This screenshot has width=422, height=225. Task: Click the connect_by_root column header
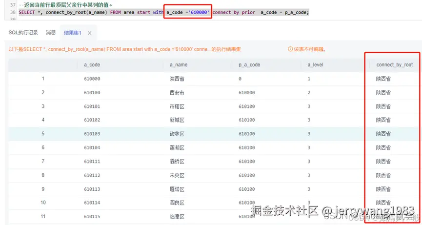tap(394, 65)
